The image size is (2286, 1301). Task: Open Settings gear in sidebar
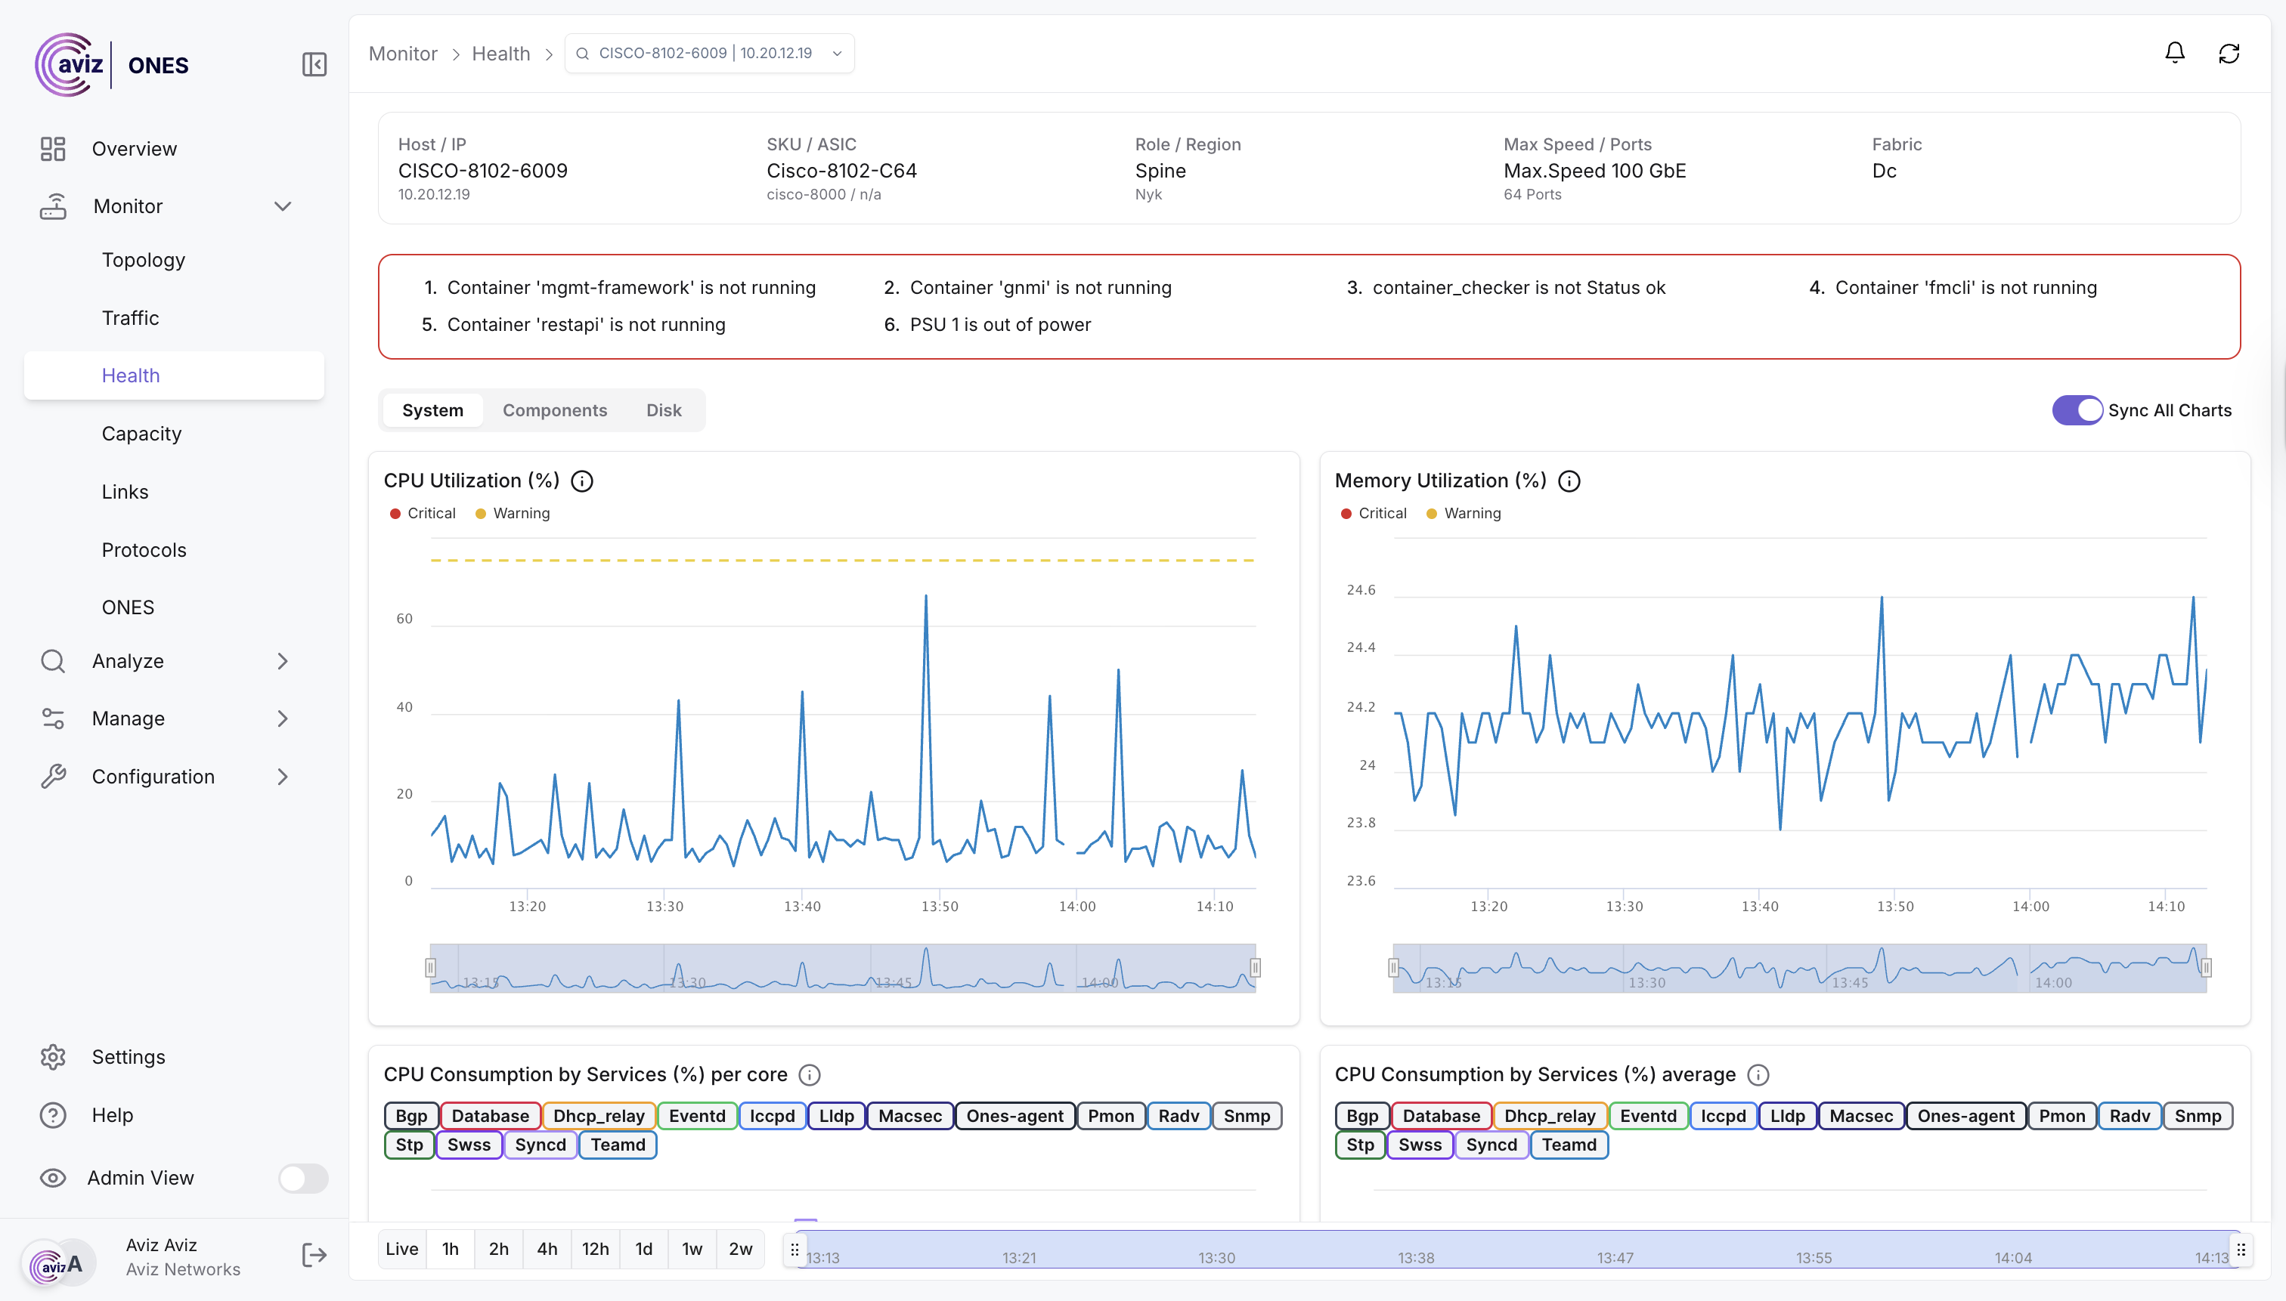[x=53, y=1057]
